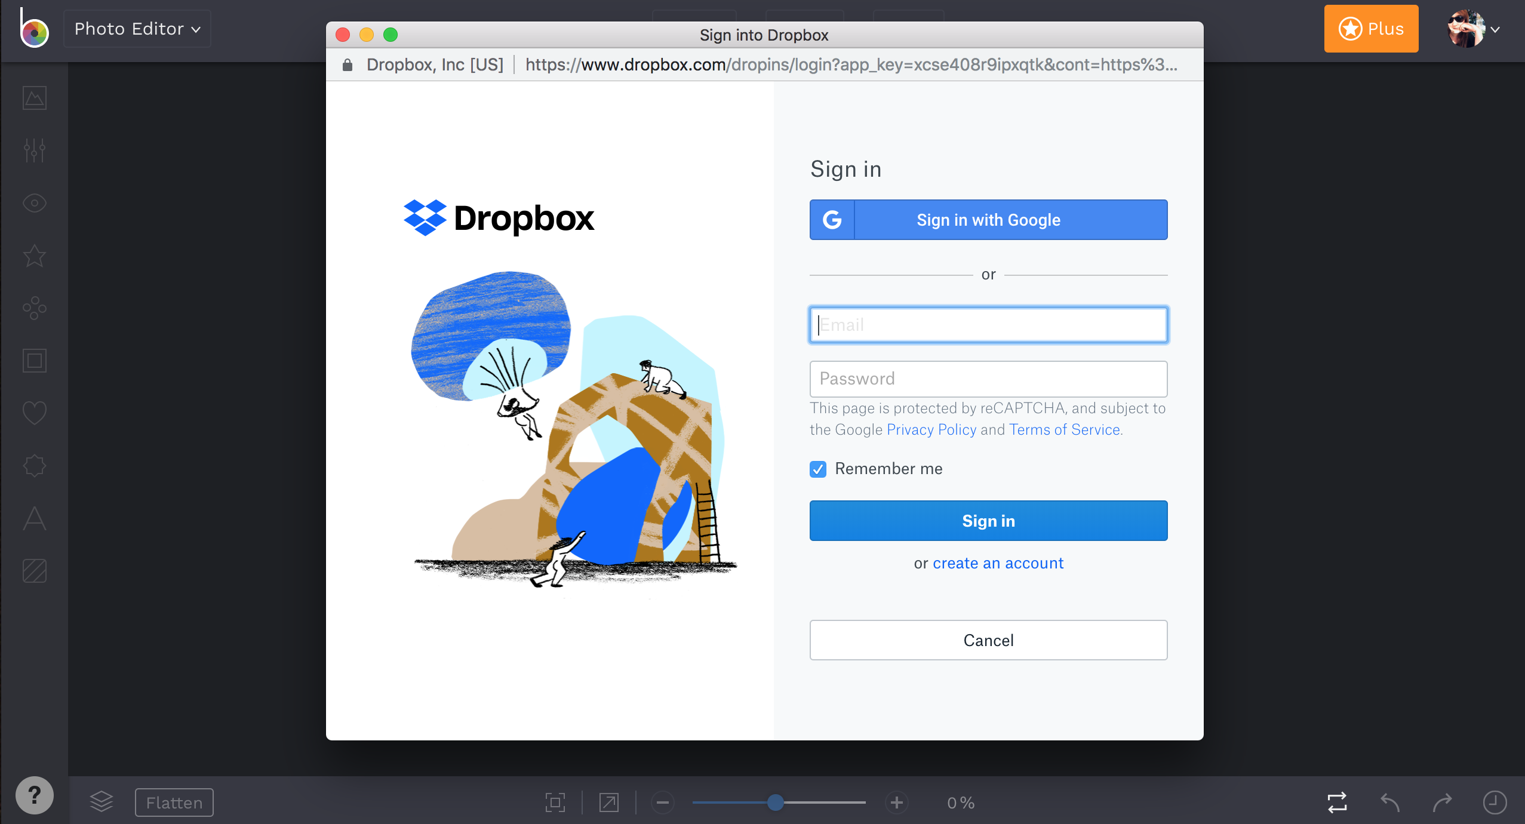Open the history clock icon

click(1495, 803)
